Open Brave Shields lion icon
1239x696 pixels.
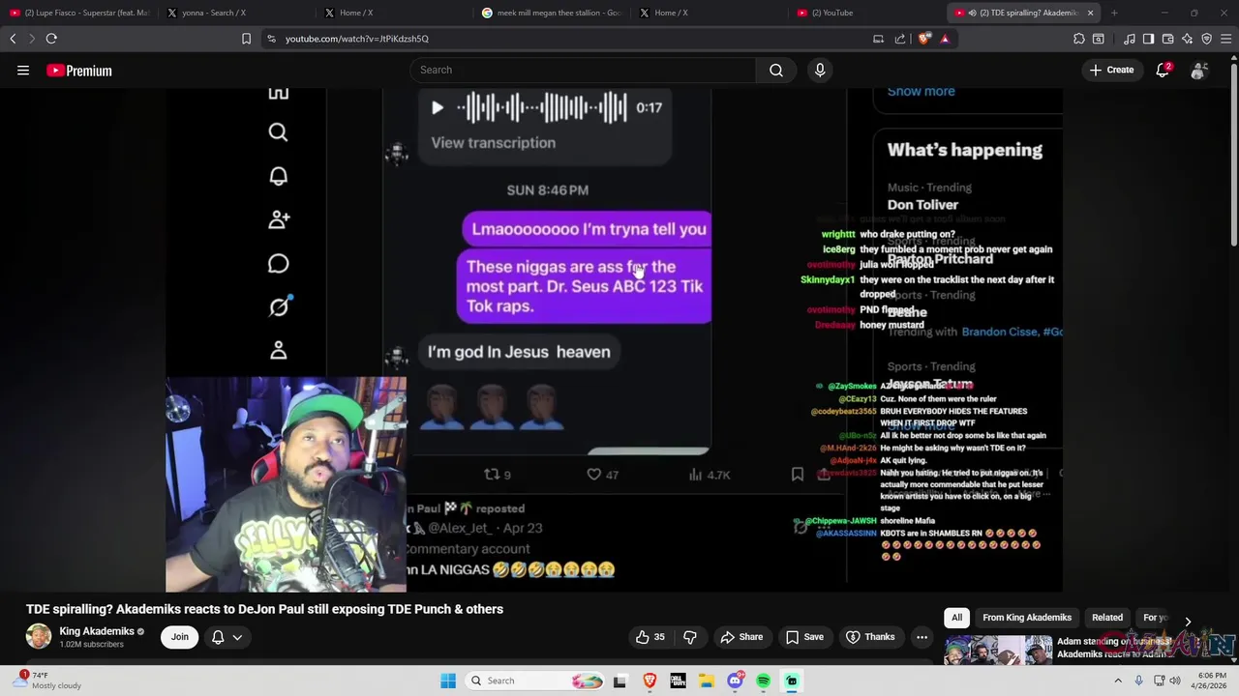click(924, 39)
